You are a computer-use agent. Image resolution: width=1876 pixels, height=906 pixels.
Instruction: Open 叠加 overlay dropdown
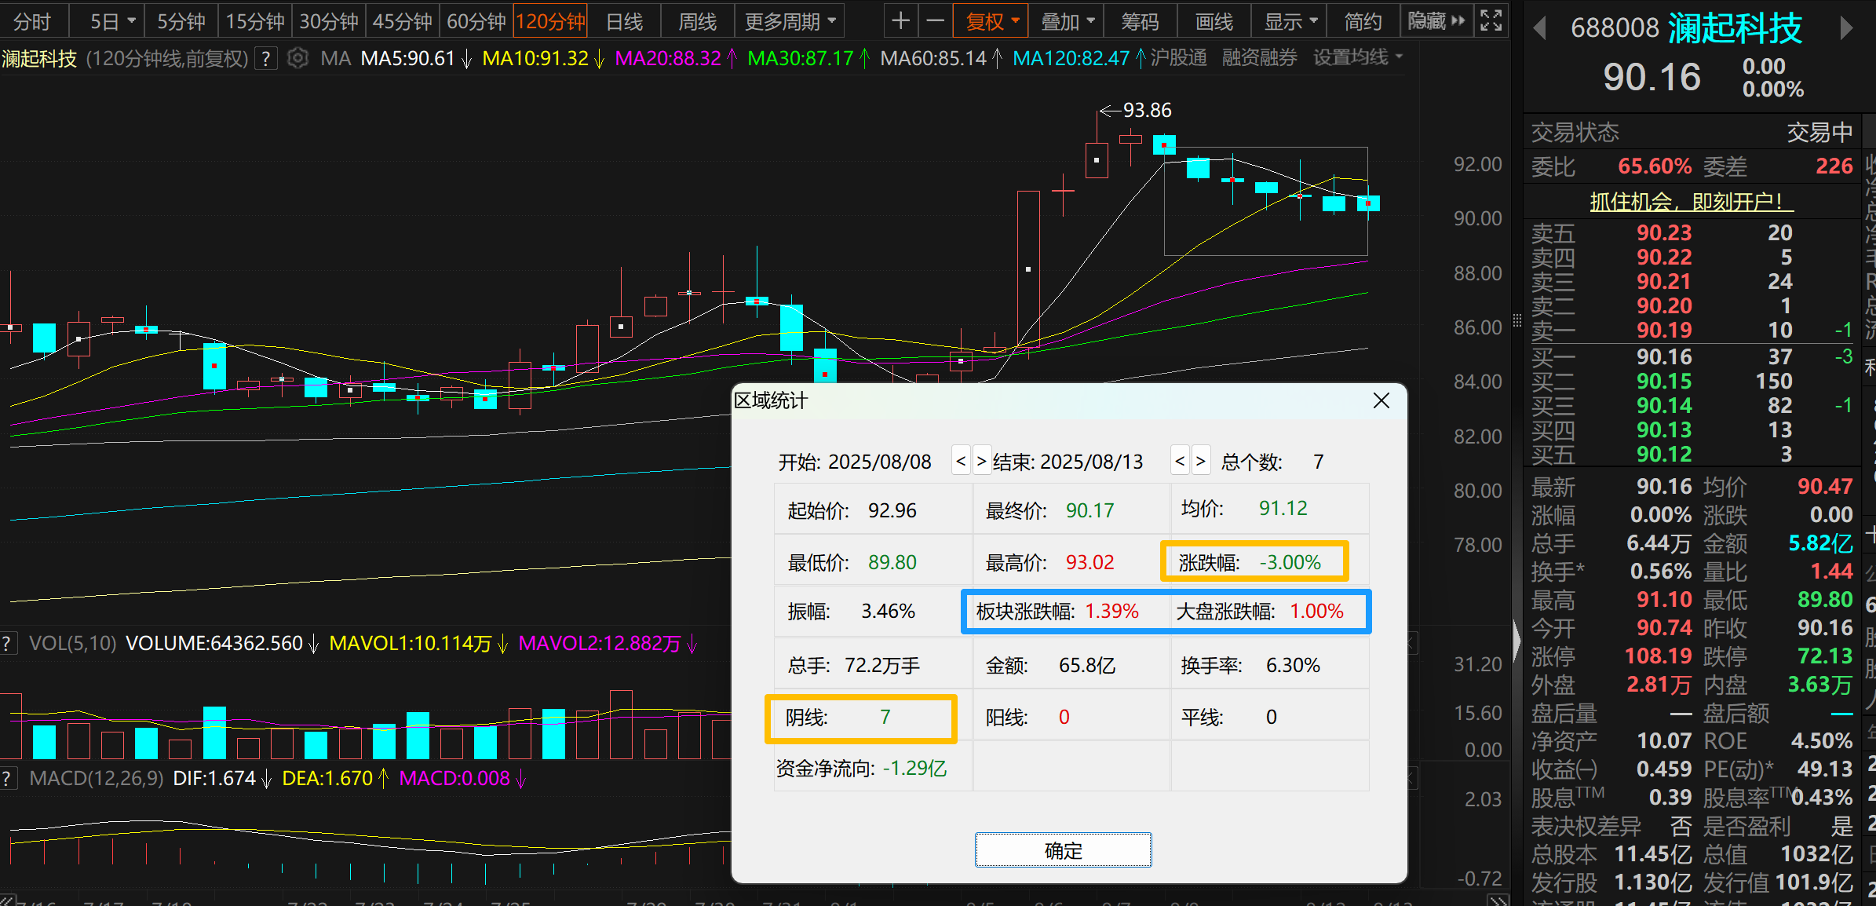1066,21
